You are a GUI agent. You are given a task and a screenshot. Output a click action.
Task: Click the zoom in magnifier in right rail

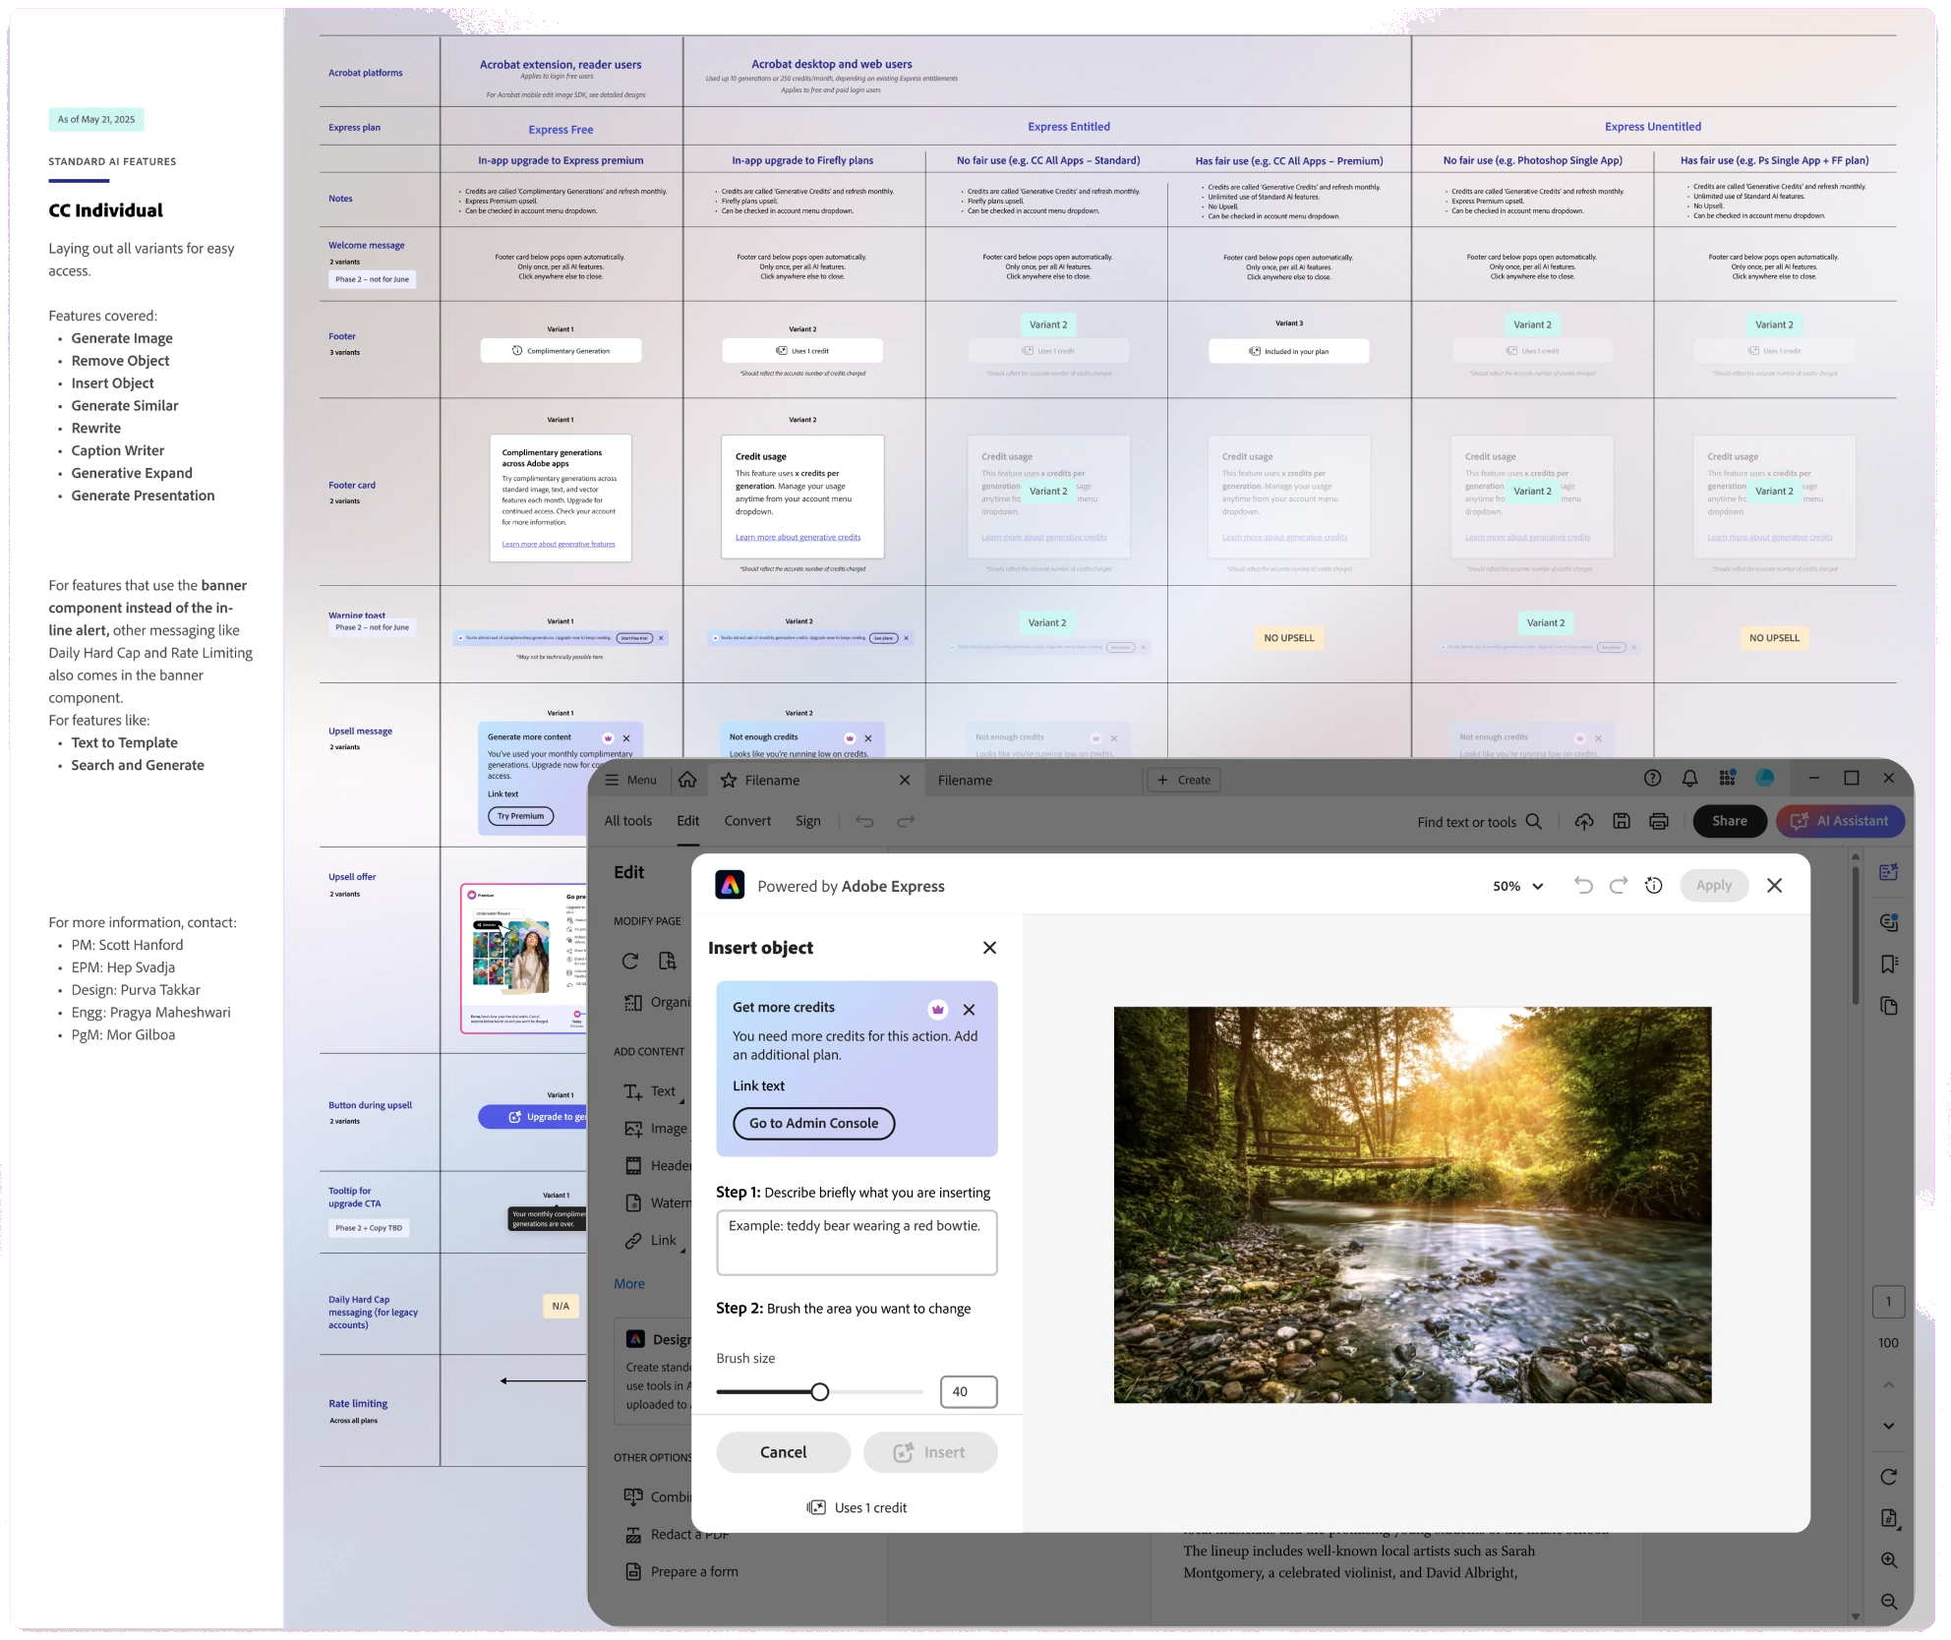point(1889,1560)
